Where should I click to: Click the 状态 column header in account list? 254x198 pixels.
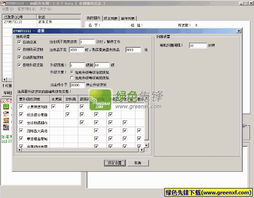click(x=59, y=17)
